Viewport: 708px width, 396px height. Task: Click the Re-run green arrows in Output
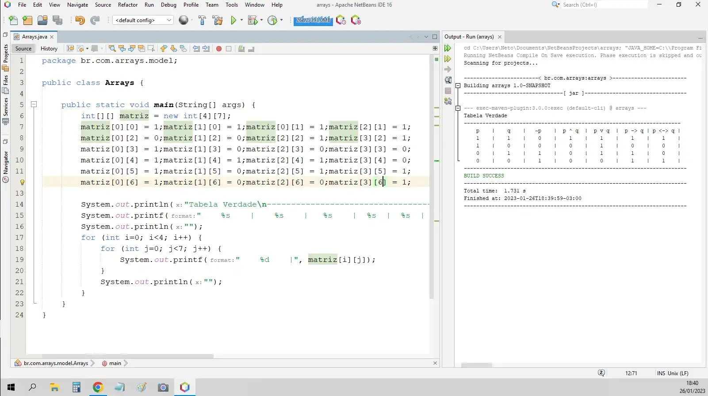pos(448,48)
